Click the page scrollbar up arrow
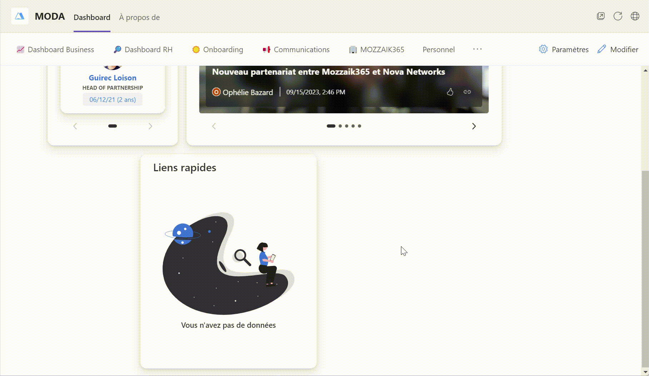 click(645, 70)
